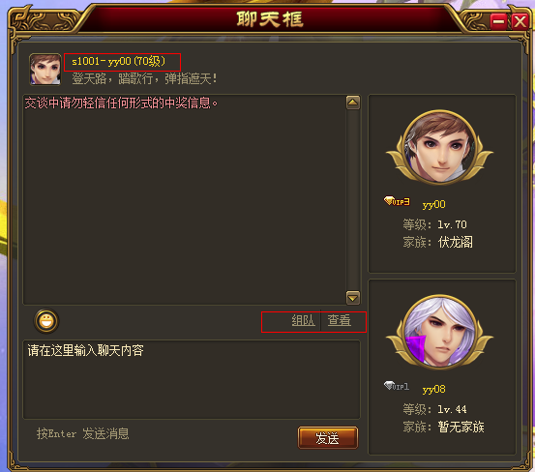Click the small yy00 avatar in header
The height and width of the screenshot is (472, 535).
45,70
